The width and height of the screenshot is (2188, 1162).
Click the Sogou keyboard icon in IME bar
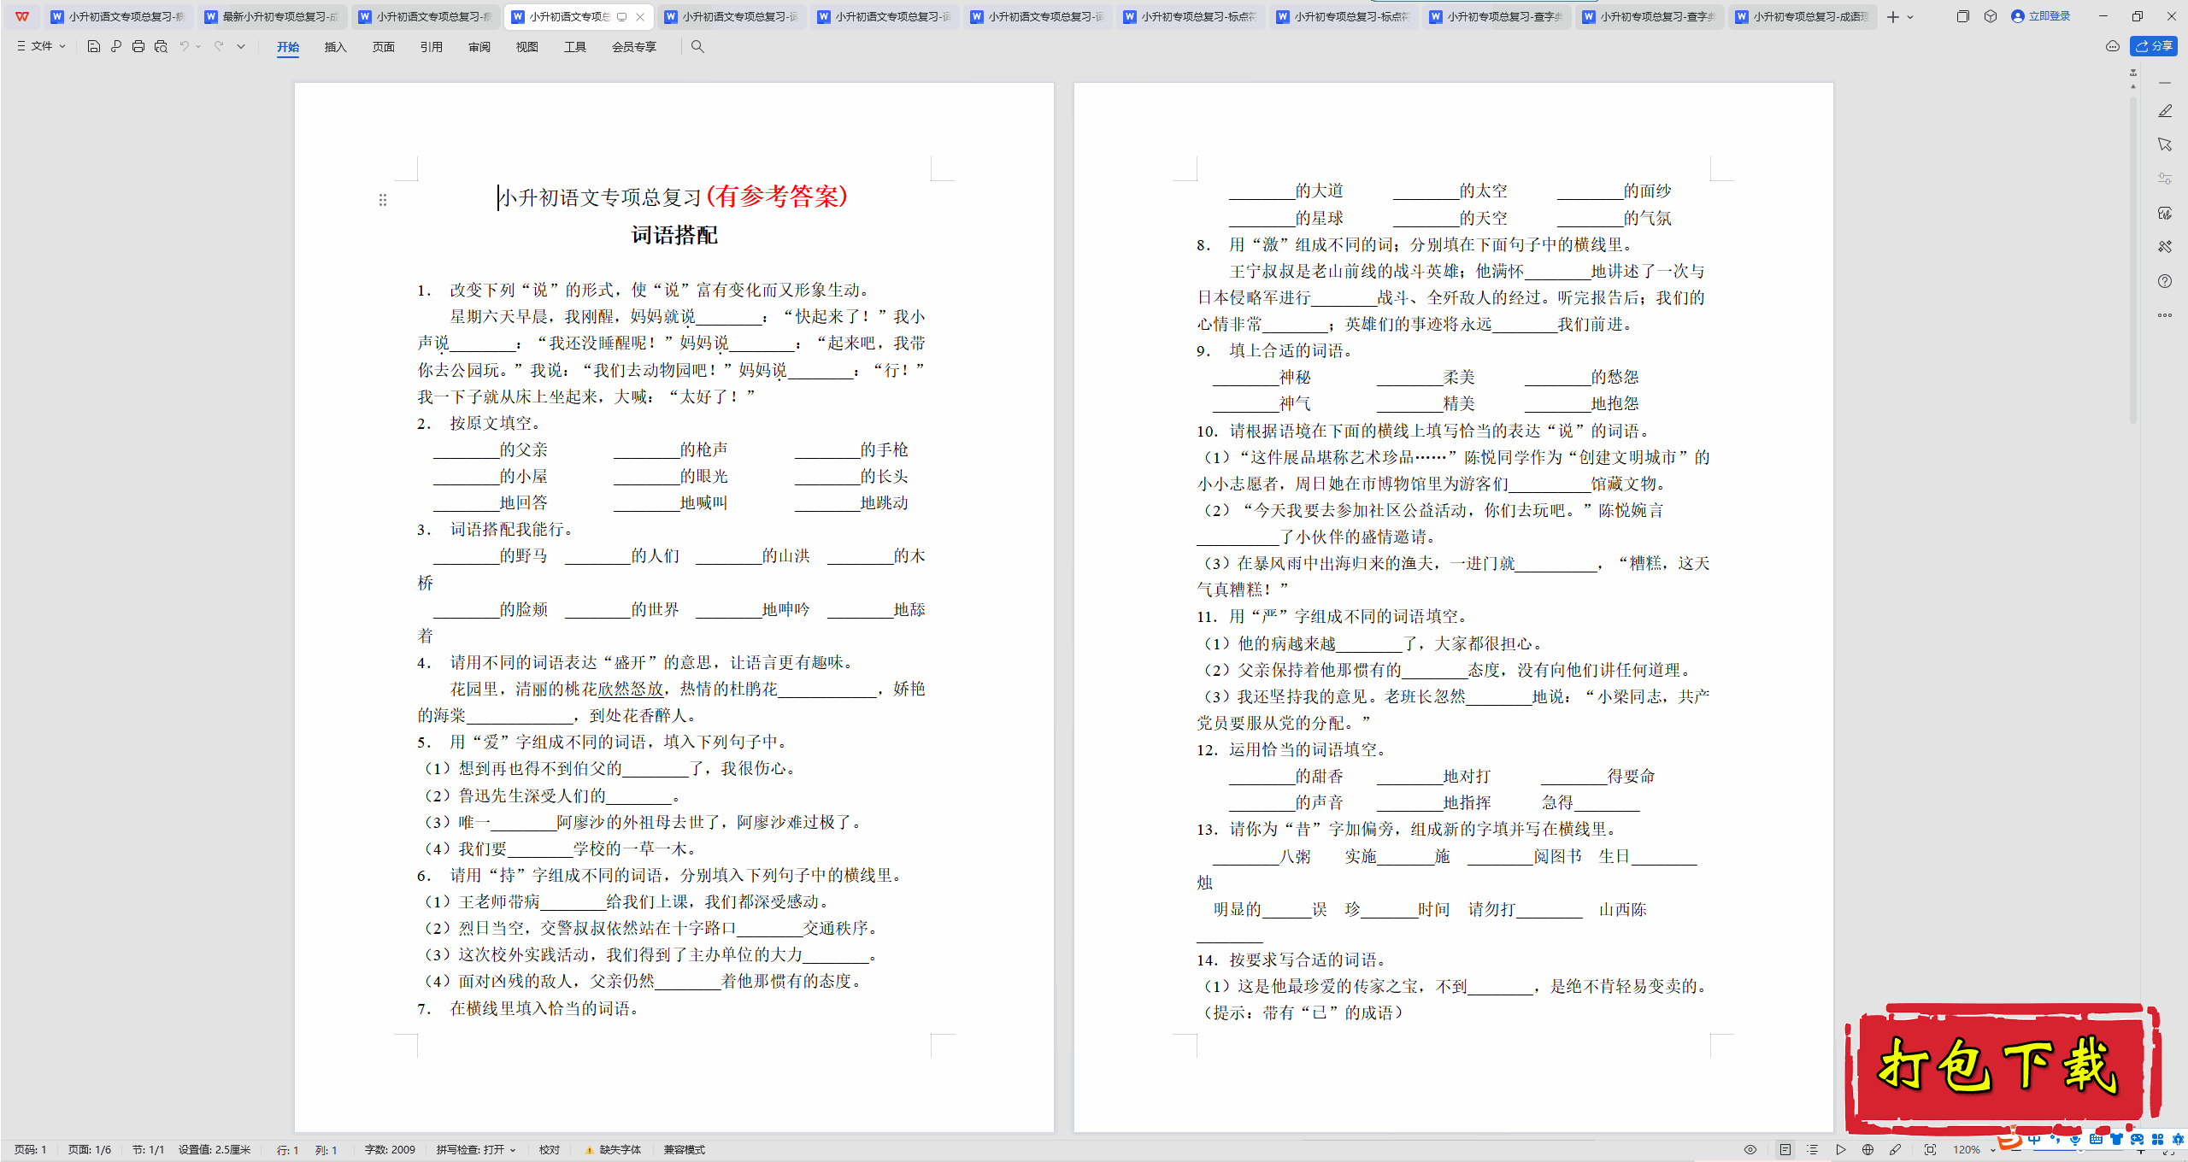click(2096, 1140)
